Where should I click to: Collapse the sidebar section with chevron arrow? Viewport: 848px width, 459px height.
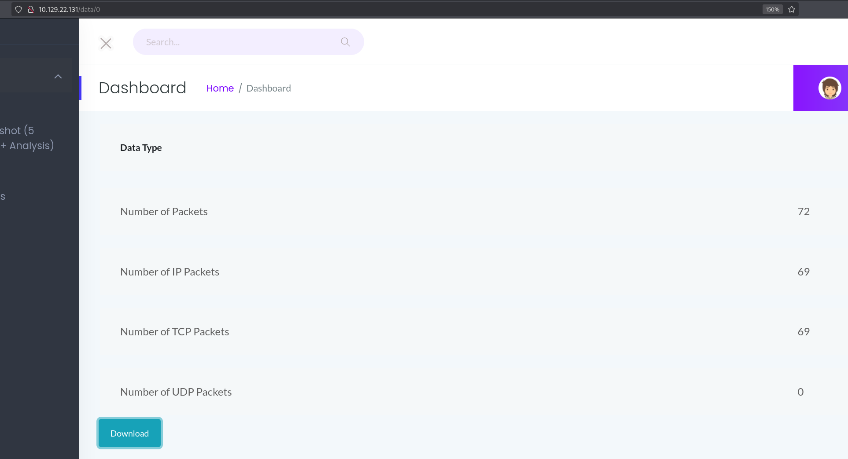click(x=58, y=77)
